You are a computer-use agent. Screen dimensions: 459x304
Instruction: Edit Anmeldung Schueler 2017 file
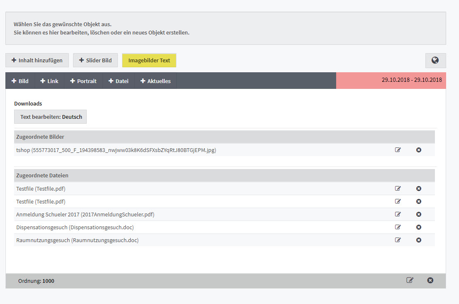tap(398, 214)
